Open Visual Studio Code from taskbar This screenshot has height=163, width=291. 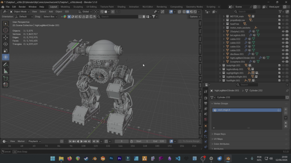coord(178,158)
